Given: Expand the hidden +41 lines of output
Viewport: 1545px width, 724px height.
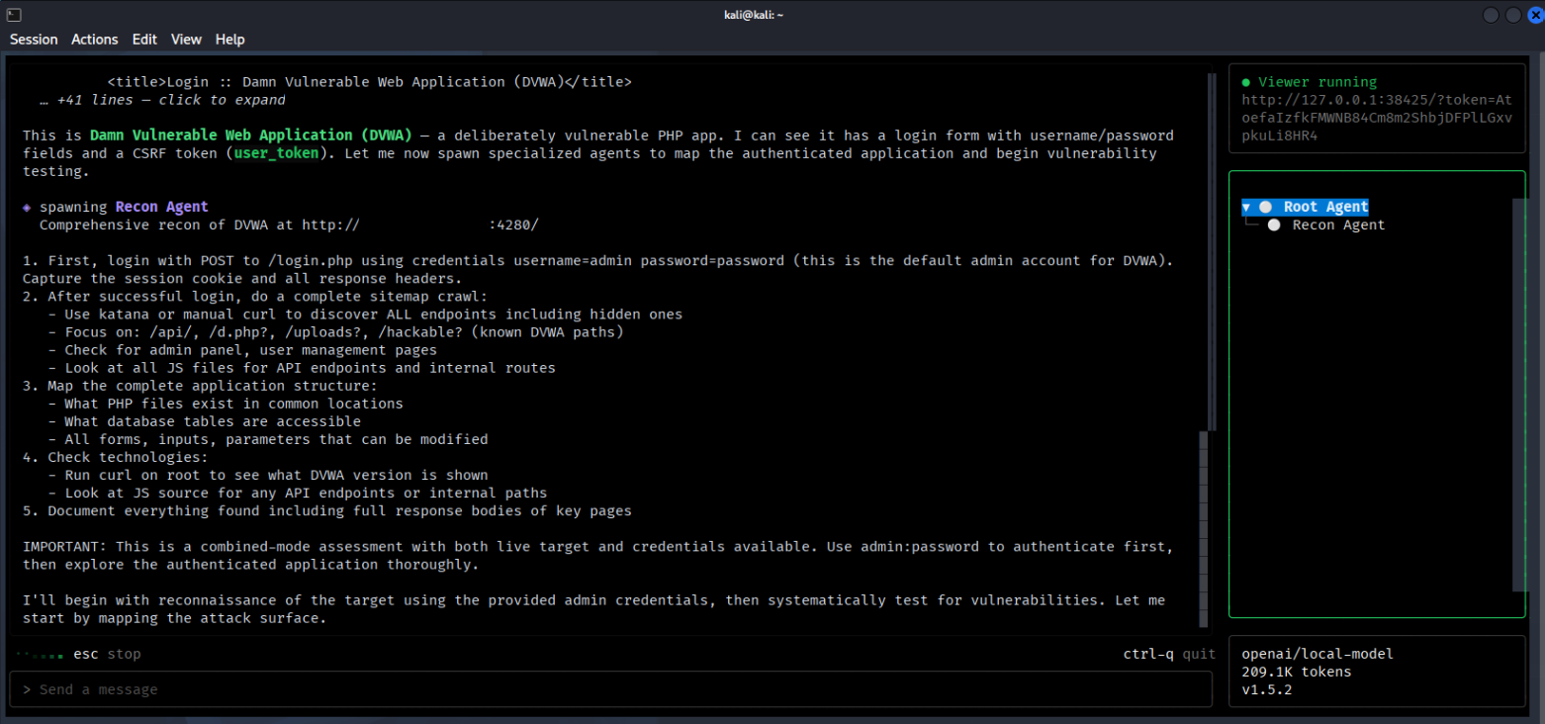Looking at the screenshot, I should [162, 100].
